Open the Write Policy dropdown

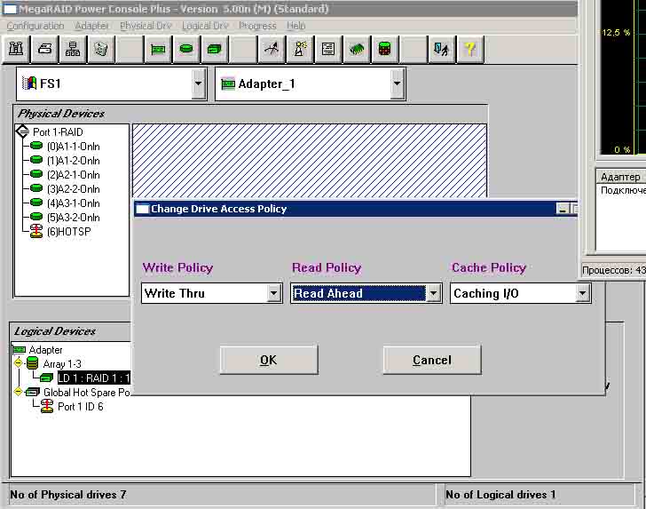(274, 293)
